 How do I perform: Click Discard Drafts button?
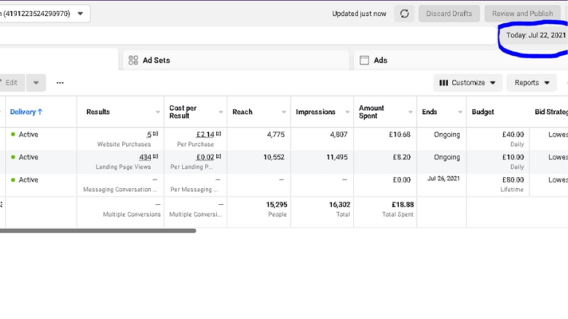tap(449, 14)
